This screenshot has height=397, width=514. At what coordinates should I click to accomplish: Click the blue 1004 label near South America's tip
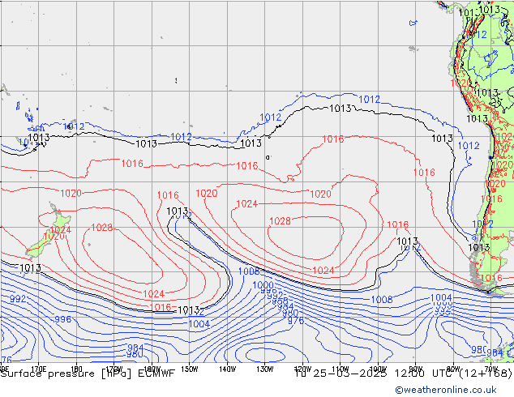pyautogui.click(x=441, y=298)
